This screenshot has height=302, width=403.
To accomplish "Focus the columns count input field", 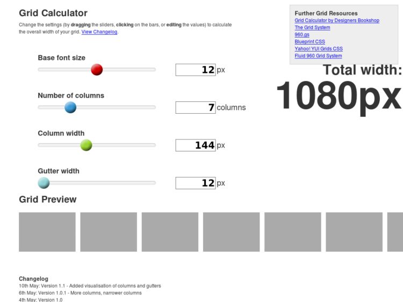I will click(196, 107).
